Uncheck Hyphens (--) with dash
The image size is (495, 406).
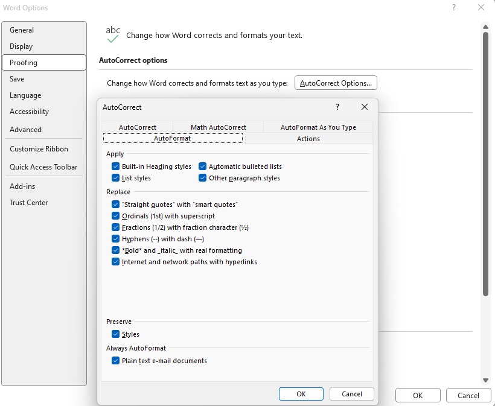coord(115,239)
